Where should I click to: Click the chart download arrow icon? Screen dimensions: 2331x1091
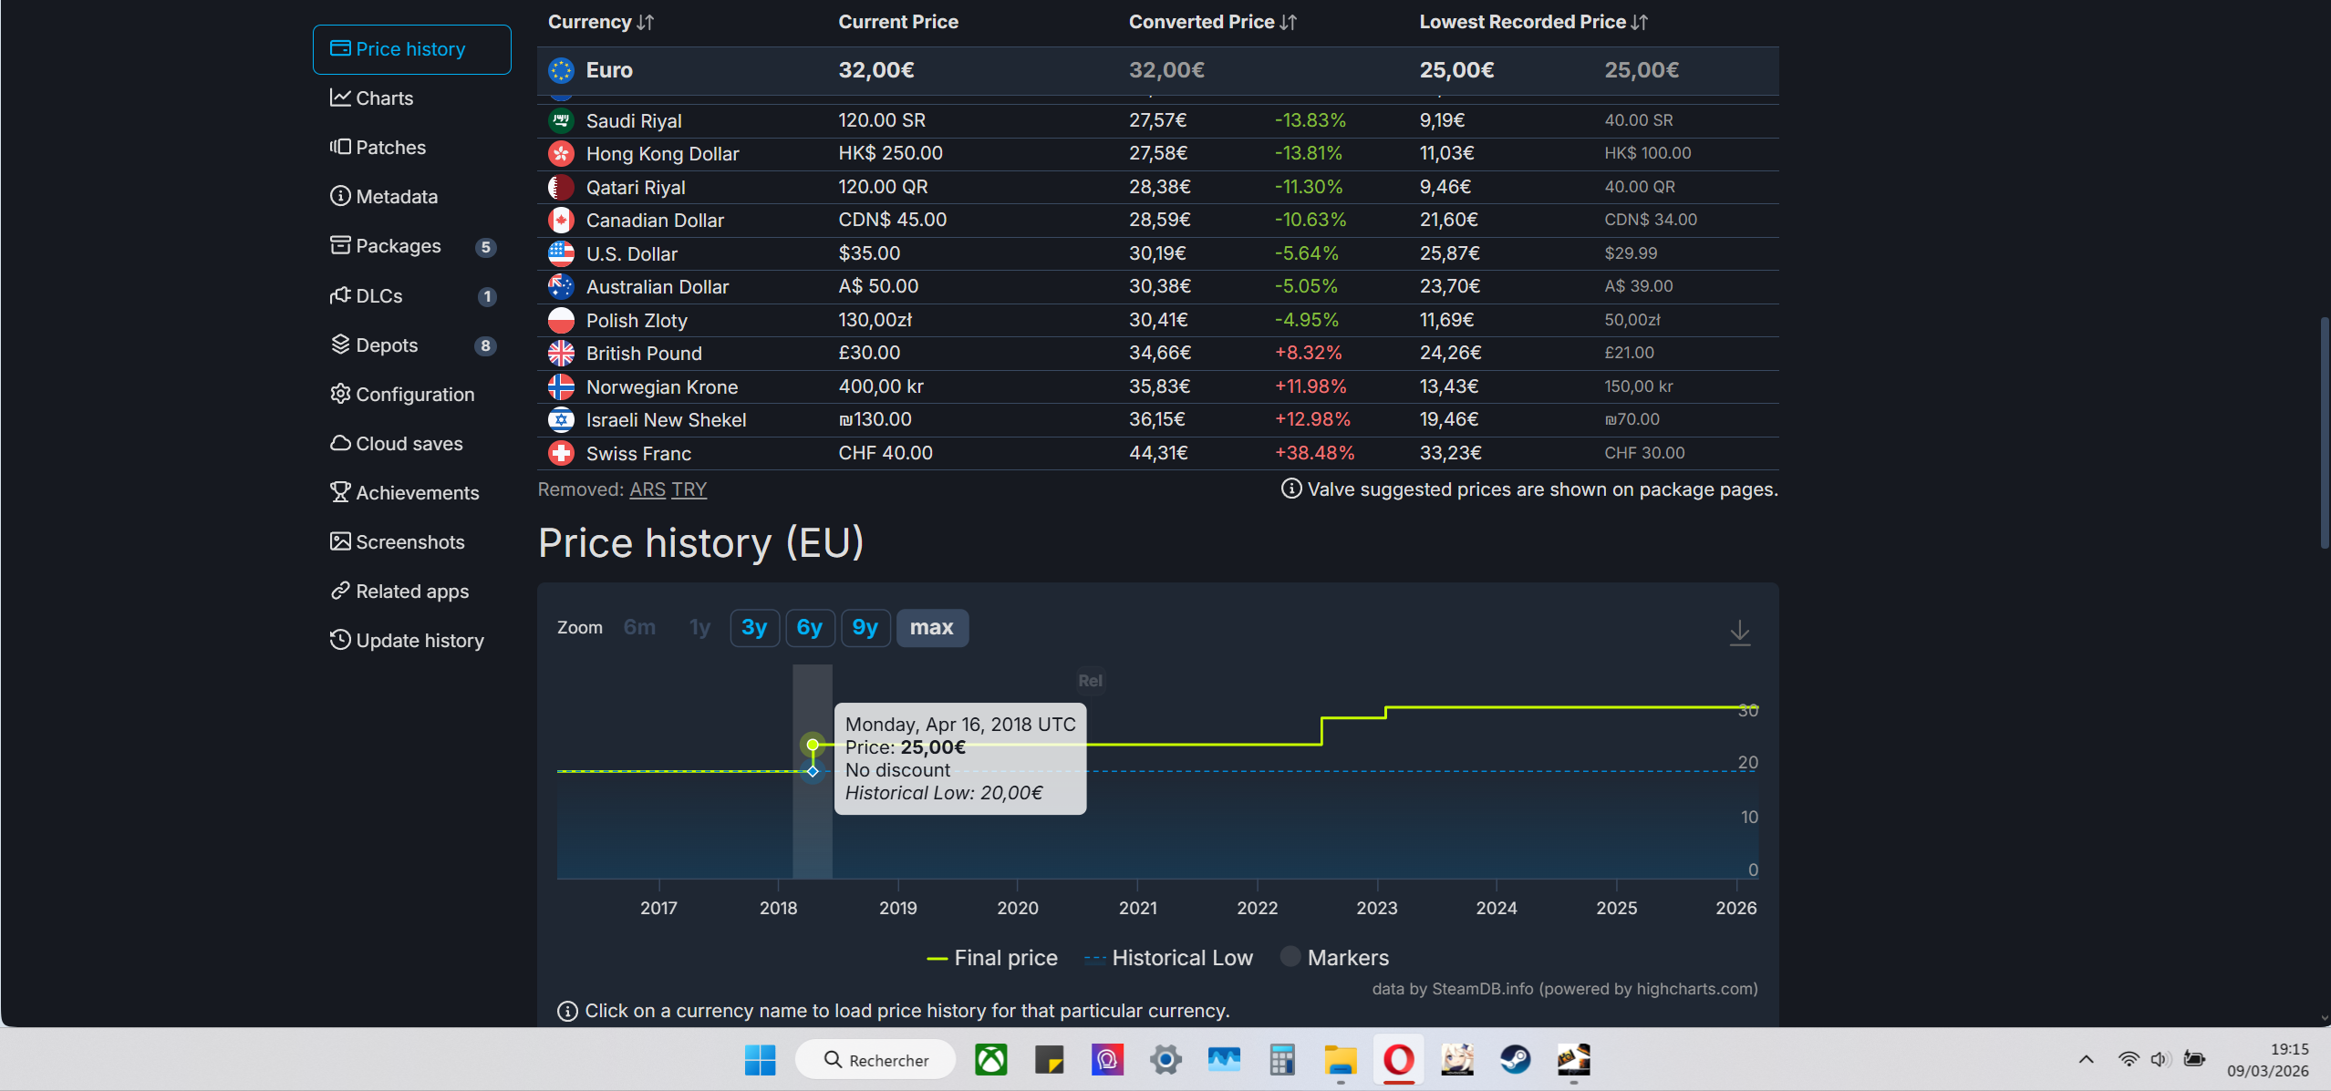1739,632
